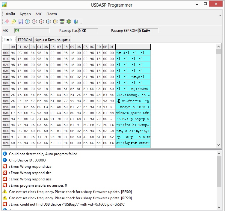225x211 pixels.
Task: Switch to the Flash tab
Action: pyautogui.click(x=9, y=39)
